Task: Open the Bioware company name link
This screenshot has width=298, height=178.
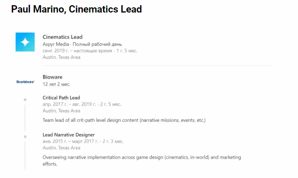Action: pyautogui.click(x=52, y=77)
